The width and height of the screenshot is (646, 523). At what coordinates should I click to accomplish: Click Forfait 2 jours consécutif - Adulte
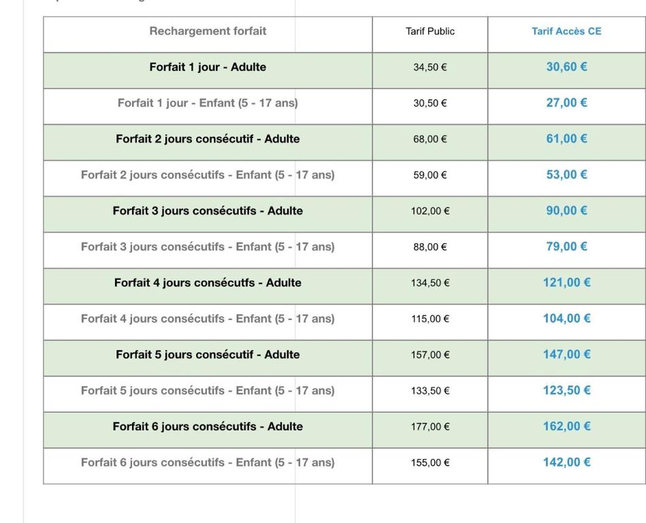pos(208,139)
